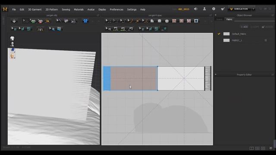Select the Edit Curvature tool in 2D toolbar
Screen dimensions: 276x155
[122, 21]
